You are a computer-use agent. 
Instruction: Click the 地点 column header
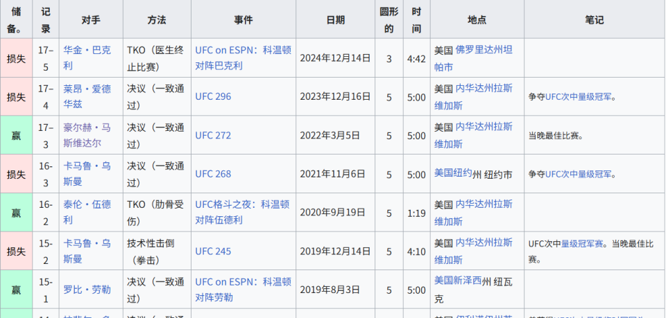pos(477,19)
